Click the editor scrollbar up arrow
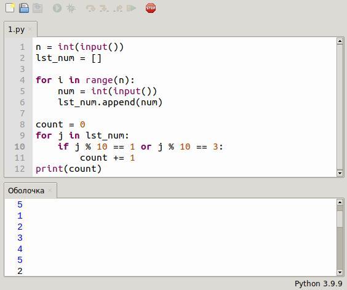The width and height of the screenshot is (347, 290). pyautogui.click(x=340, y=41)
